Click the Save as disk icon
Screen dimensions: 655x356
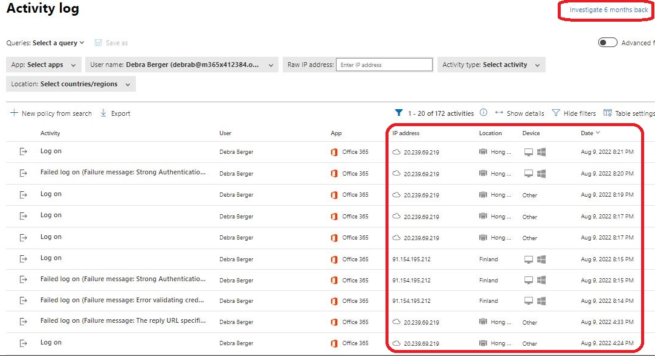[98, 43]
